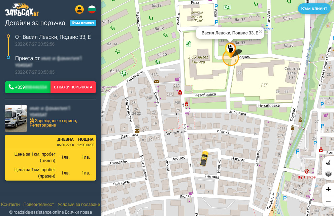The height and width of the screenshot is (216, 334).
Task: Open the 'Контакти' footer link
Action: click(x=10, y=205)
